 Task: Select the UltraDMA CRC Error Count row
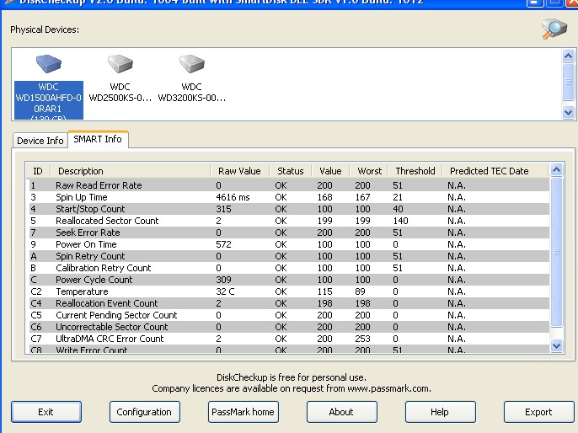[289, 339]
